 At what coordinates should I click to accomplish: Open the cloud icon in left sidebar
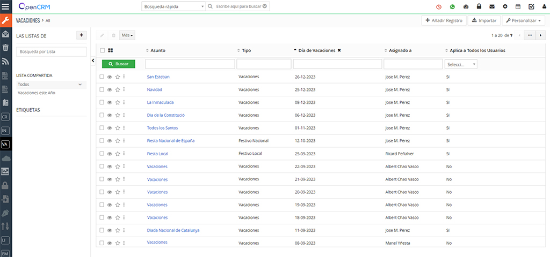5,158
